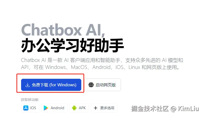
Task: Select the APK download label
Action: click(82, 108)
